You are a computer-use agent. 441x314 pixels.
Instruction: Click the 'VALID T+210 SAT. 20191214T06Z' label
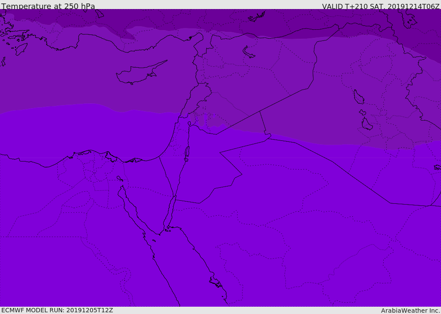coord(381,6)
